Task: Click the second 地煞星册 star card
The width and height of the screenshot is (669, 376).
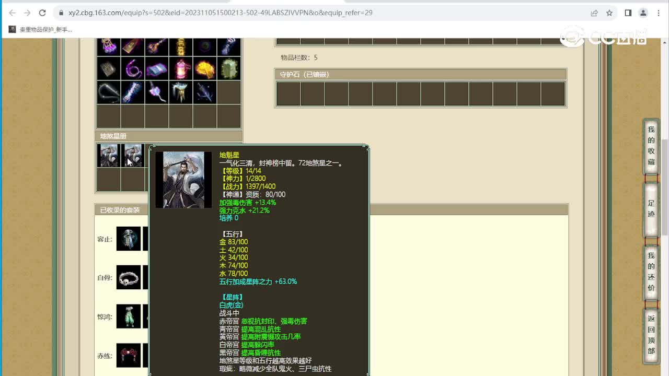Action: click(133, 156)
